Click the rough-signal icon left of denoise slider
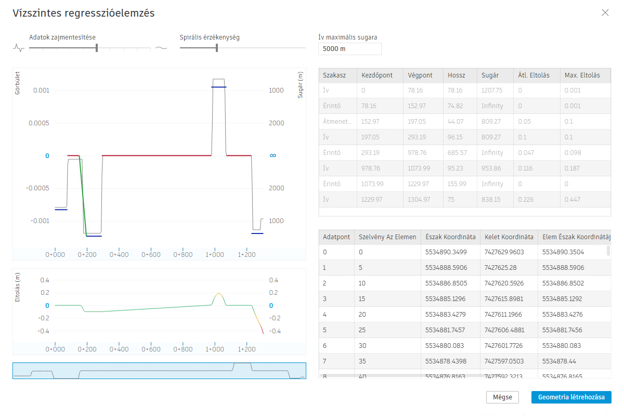This screenshot has height=416, width=624. click(18, 48)
